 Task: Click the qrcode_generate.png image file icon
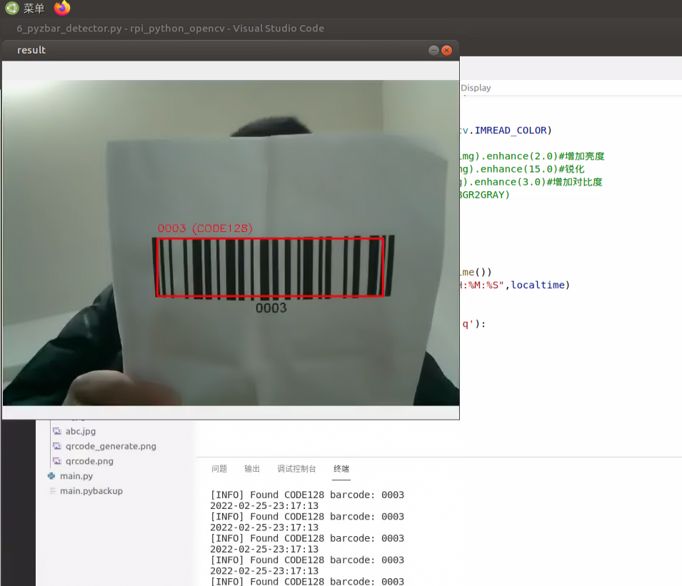(57, 446)
